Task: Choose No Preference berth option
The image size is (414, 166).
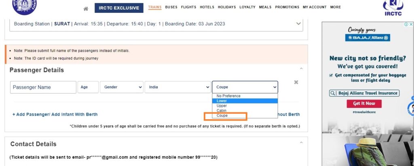Action: 228,96
